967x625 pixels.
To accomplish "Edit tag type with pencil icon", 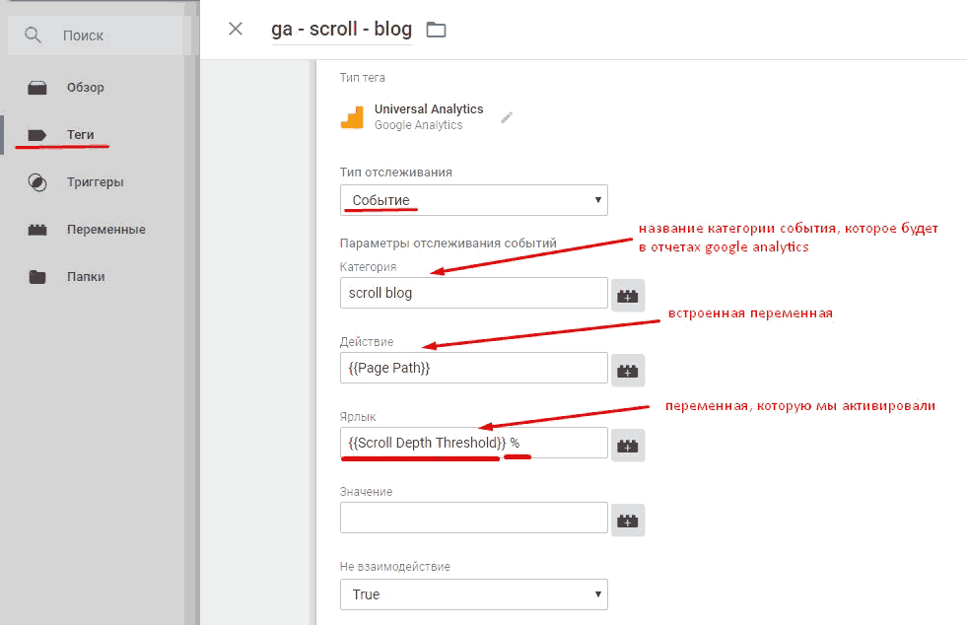I will tap(507, 117).
